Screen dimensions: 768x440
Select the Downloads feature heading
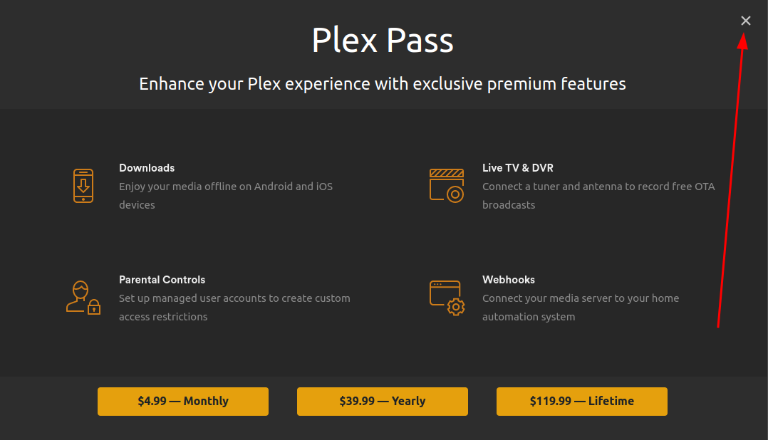147,167
